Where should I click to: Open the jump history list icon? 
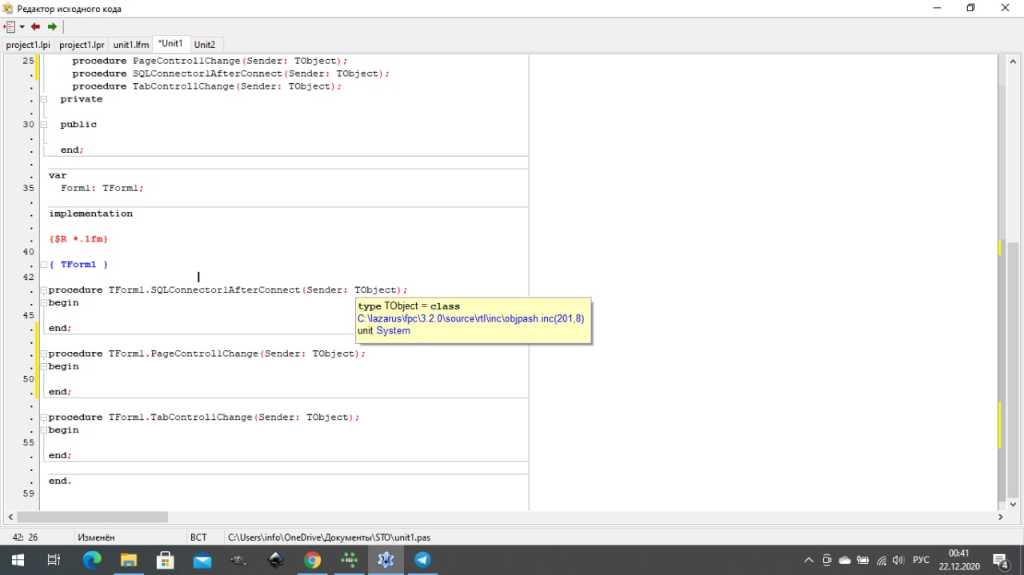tap(10, 26)
